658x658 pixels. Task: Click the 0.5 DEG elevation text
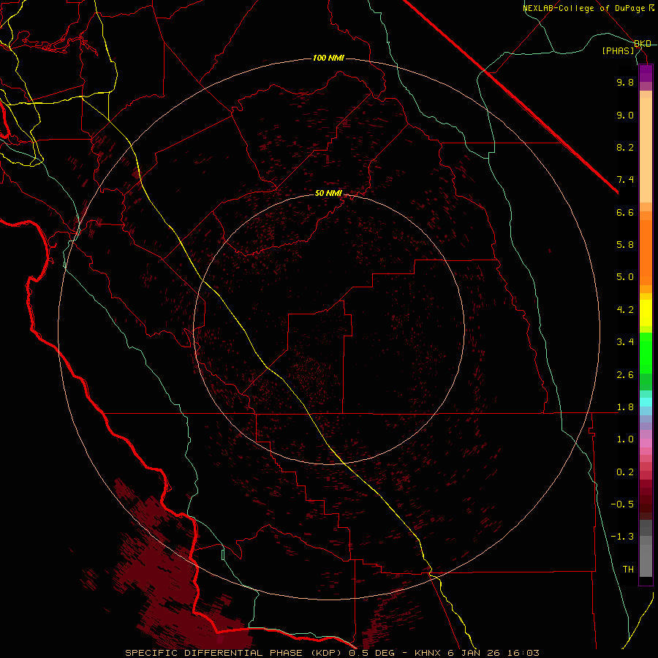(374, 653)
